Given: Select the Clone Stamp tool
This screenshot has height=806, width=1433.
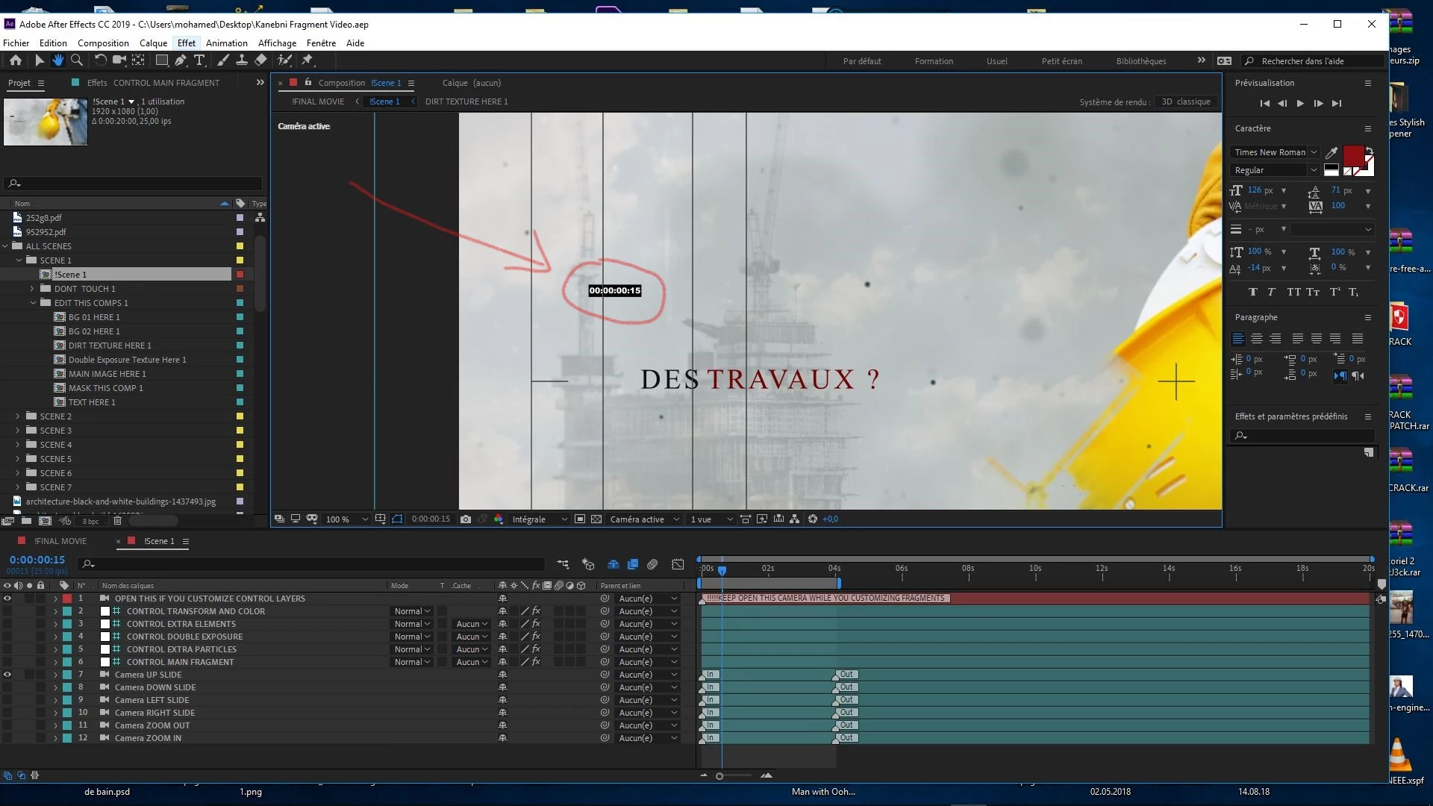Looking at the screenshot, I should pos(242,60).
